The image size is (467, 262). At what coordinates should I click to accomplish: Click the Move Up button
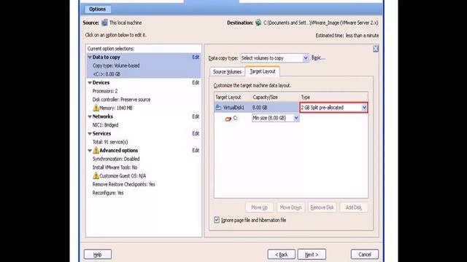[260, 207]
